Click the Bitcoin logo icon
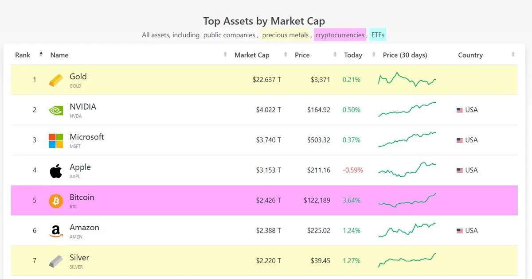 click(x=56, y=201)
